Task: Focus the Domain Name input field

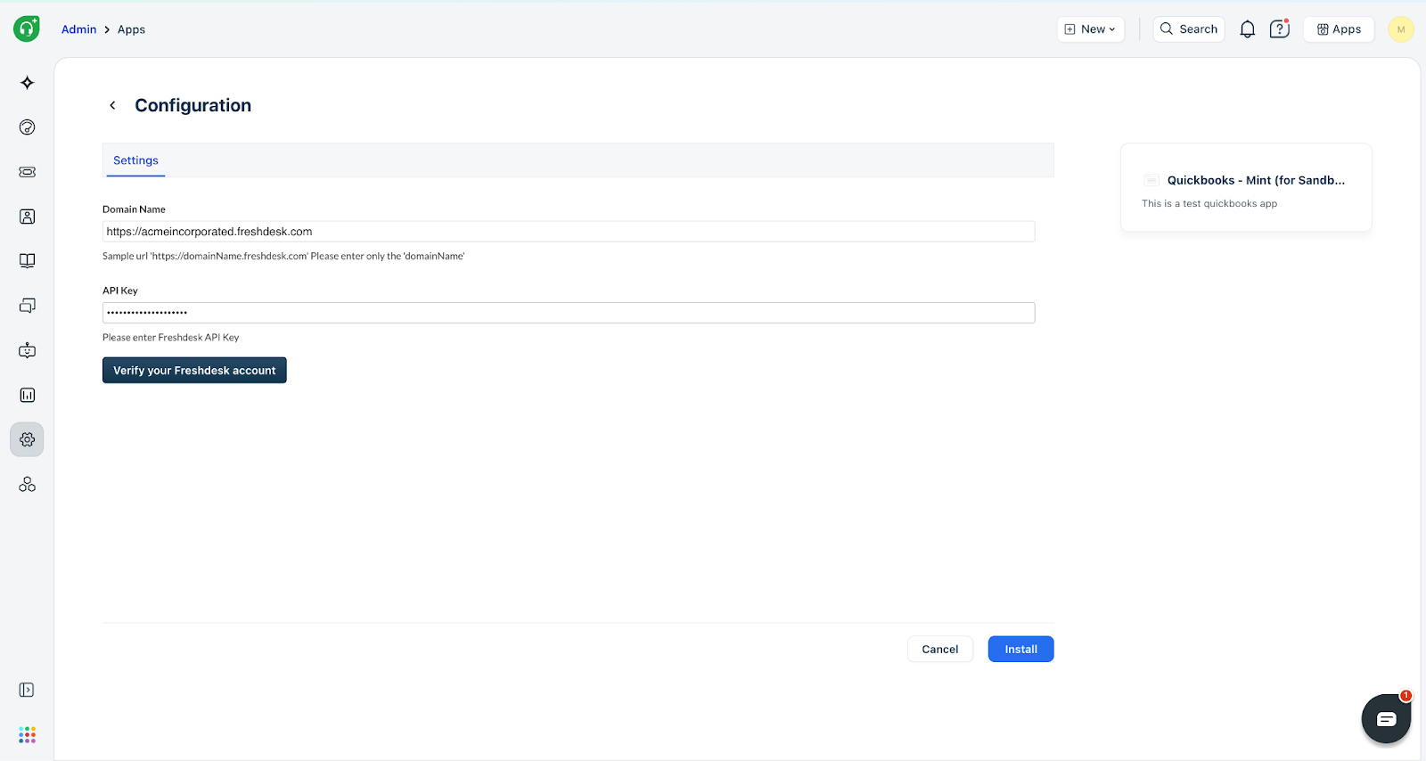Action: tap(569, 232)
